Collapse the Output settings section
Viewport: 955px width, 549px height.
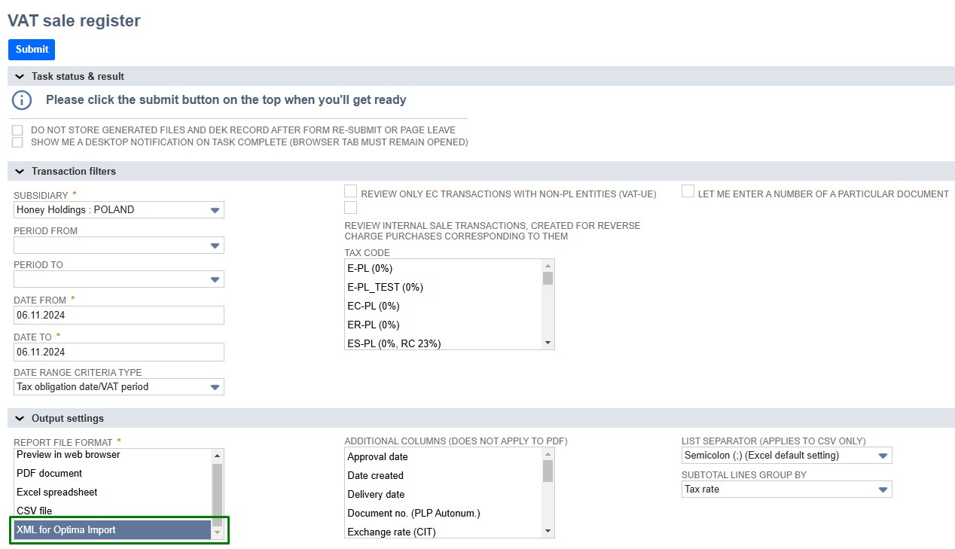[20, 419]
